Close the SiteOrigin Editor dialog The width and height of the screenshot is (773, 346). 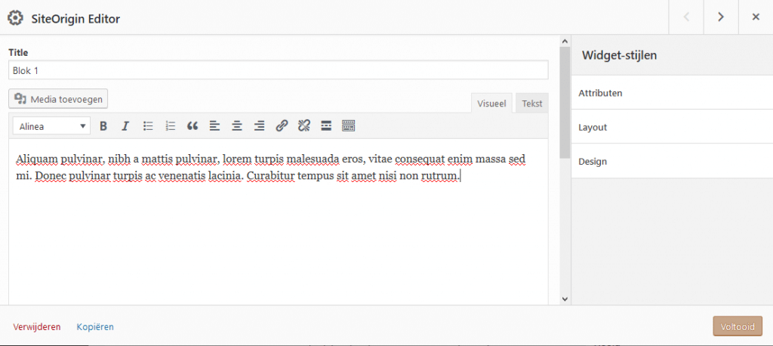click(x=756, y=17)
